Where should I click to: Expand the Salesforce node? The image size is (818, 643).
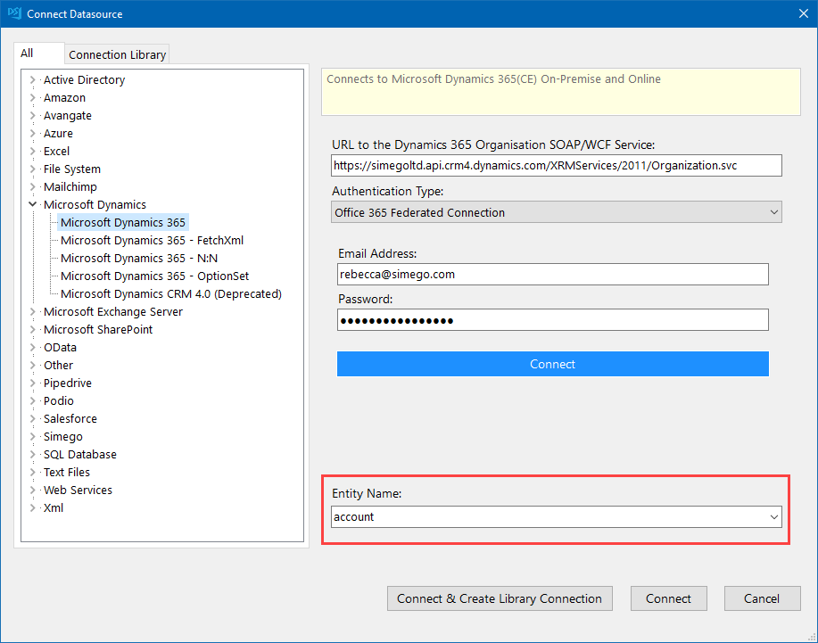click(x=32, y=419)
